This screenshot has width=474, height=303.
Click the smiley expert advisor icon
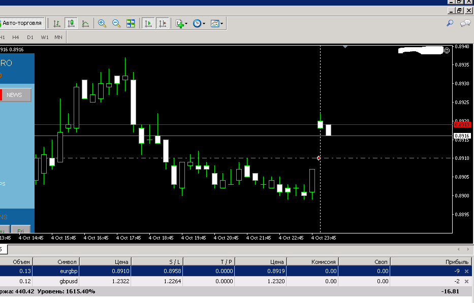447,50
